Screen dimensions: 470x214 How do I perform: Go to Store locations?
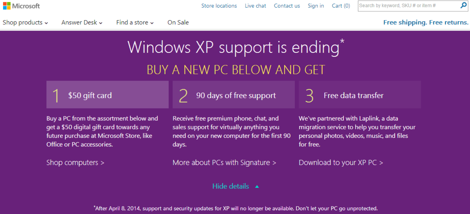[219, 6]
